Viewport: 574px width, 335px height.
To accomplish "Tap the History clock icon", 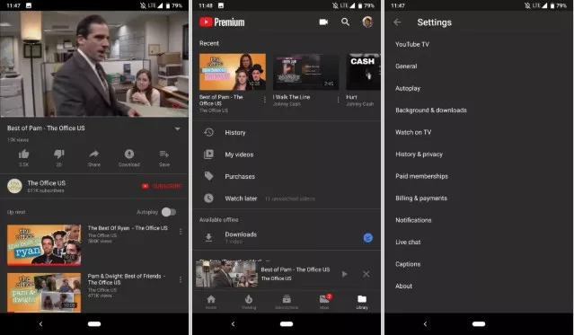I will coord(208,132).
